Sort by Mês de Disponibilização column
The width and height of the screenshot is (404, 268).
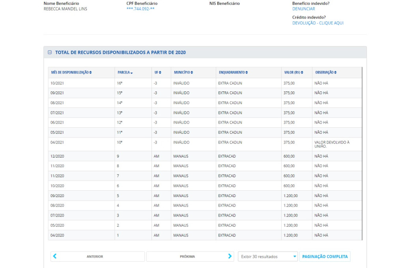[x=71, y=73]
